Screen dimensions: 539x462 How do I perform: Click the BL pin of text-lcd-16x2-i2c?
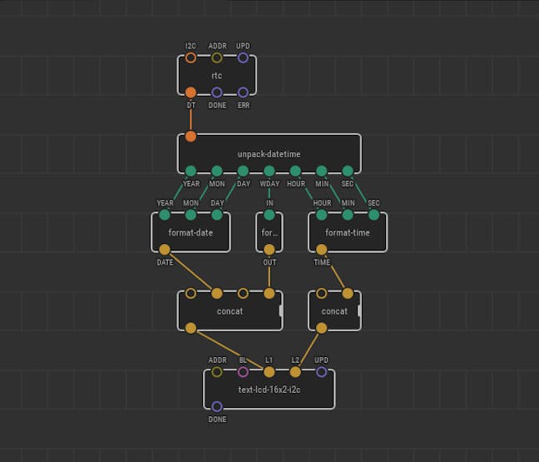pos(243,372)
